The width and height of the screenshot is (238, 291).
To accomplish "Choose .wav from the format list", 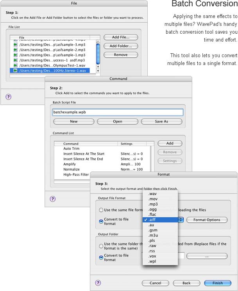I will point(160,194).
